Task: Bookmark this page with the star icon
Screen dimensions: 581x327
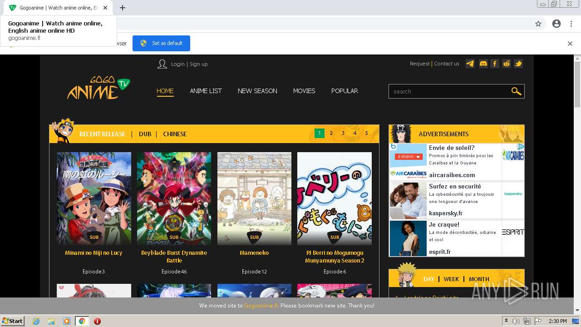Action: coord(538,24)
